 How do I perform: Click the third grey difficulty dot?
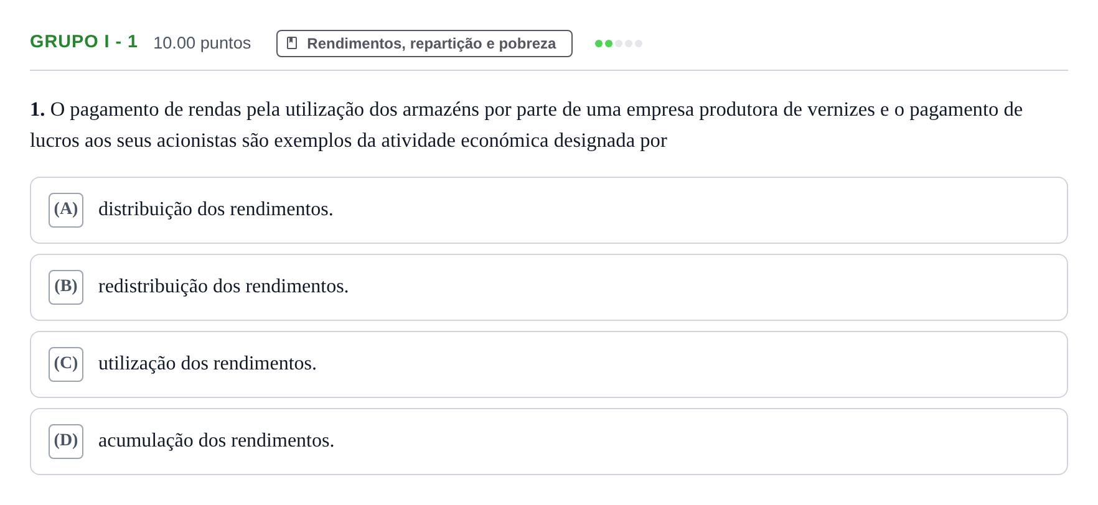619,44
